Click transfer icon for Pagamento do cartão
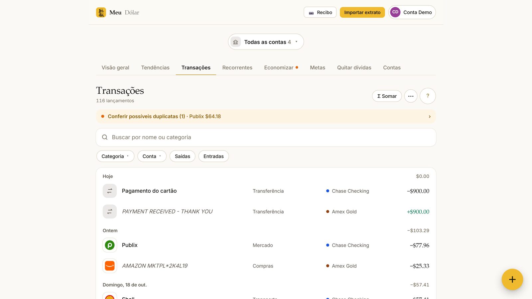The height and width of the screenshot is (299, 532). tap(110, 191)
